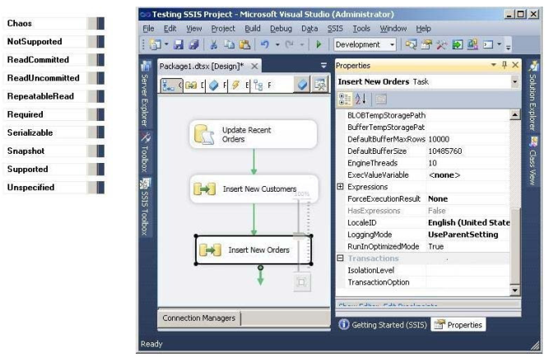The height and width of the screenshot is (358, 548).
Task: Open the Class View side panel
Action: (533, 161)
